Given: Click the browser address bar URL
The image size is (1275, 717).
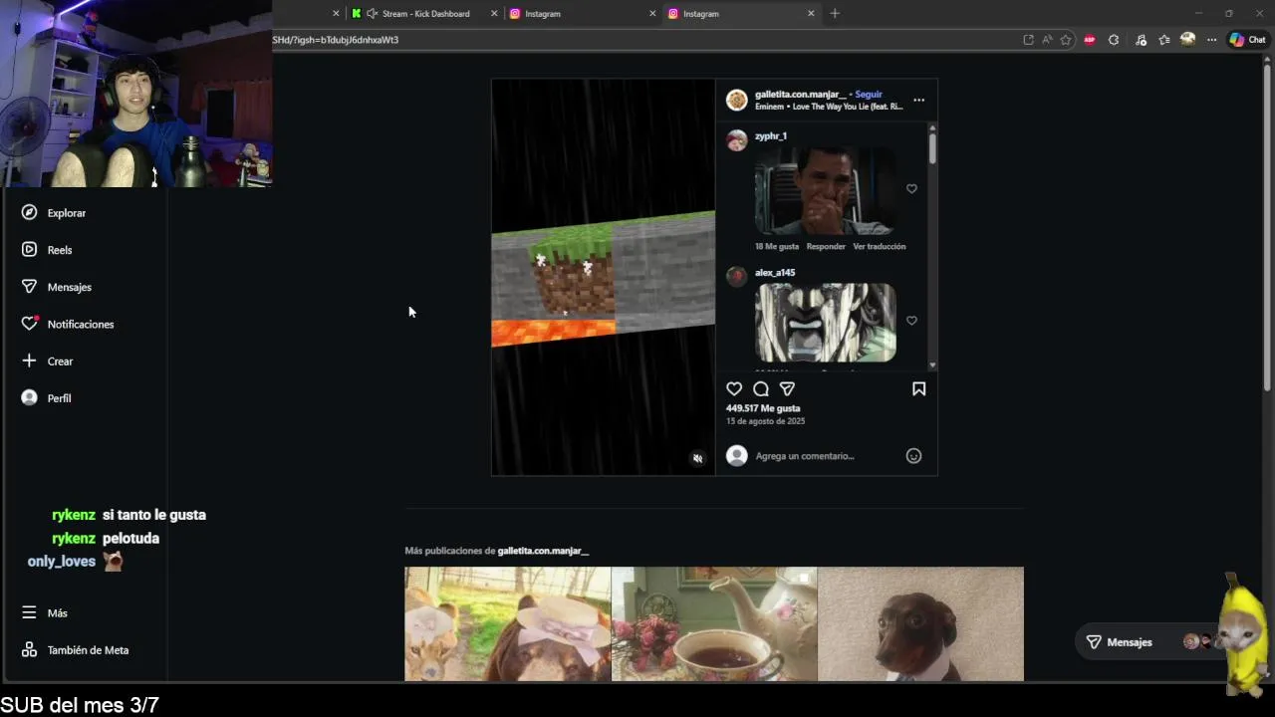Looking at the screenshot, I should point(336,40).
